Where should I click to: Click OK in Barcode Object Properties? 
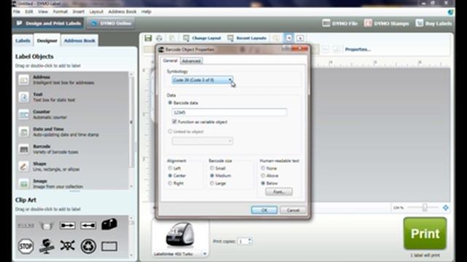(264, 210)
